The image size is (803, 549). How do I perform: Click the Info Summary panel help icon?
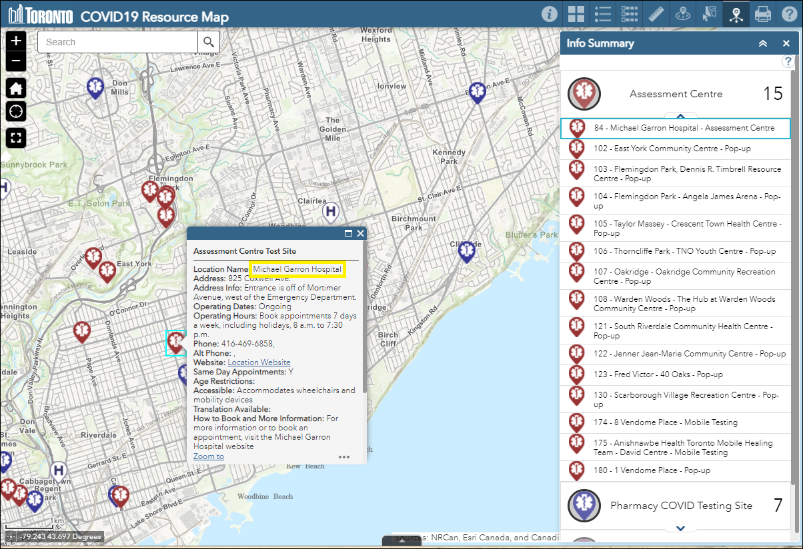pos(788,62)
